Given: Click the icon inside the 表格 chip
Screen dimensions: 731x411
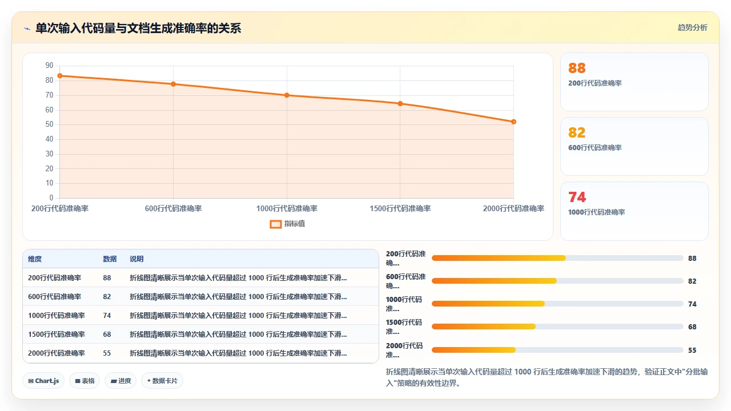Looking at the screenshot, I should (78, 381).
